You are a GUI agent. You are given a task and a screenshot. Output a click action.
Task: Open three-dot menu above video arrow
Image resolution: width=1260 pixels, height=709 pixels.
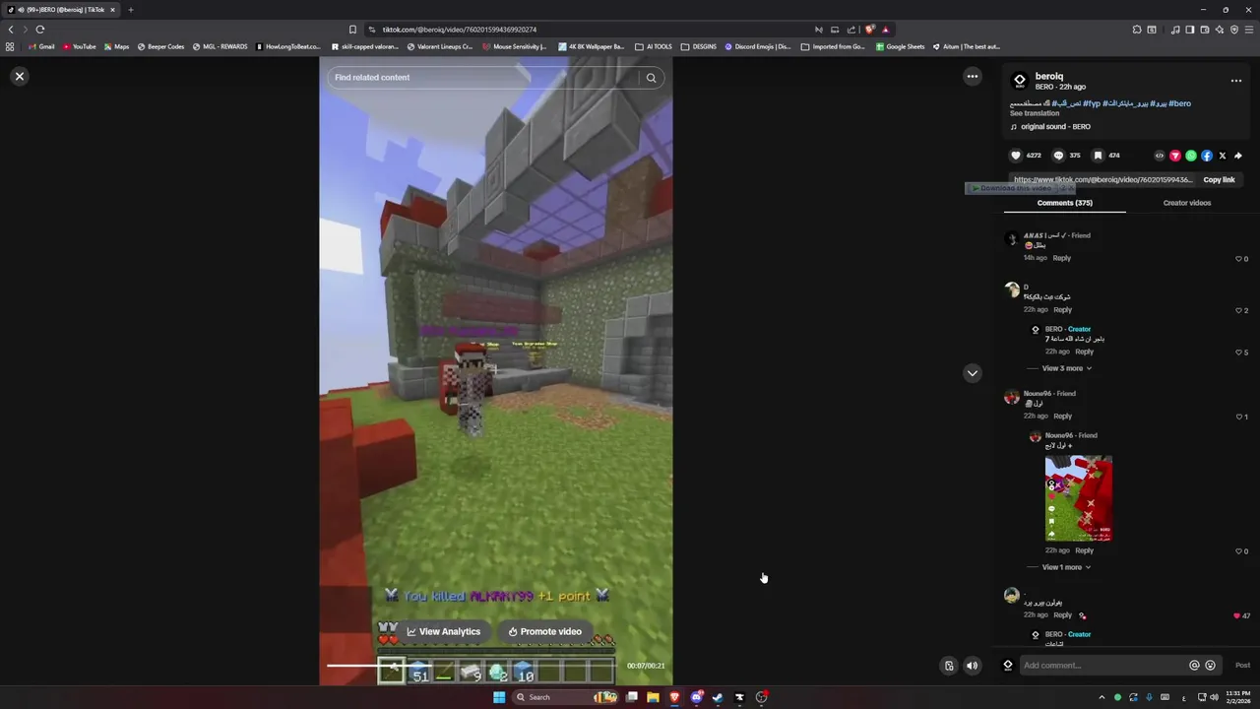tap(972, 76)
